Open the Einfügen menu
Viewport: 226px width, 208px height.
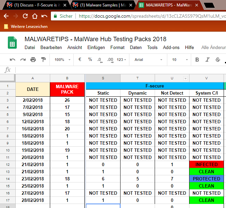point(96,48)
